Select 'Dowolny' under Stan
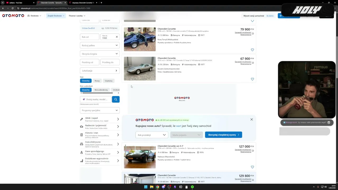 click(x=86, y=81)
